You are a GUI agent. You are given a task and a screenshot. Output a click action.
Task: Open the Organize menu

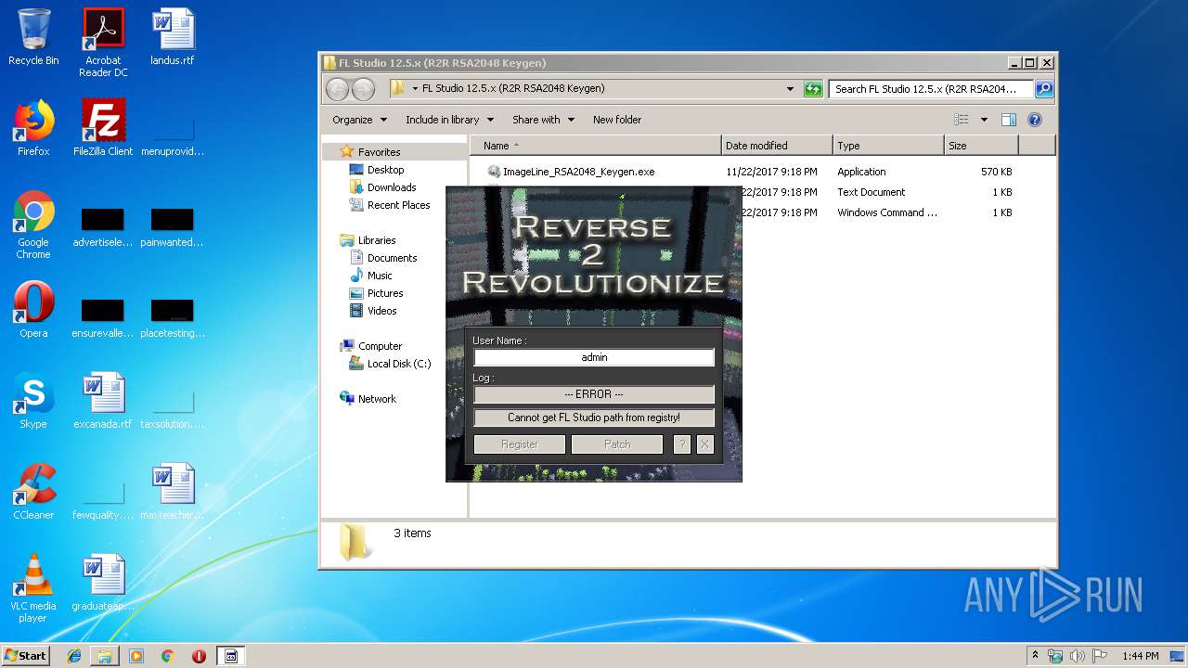[358, 120]
